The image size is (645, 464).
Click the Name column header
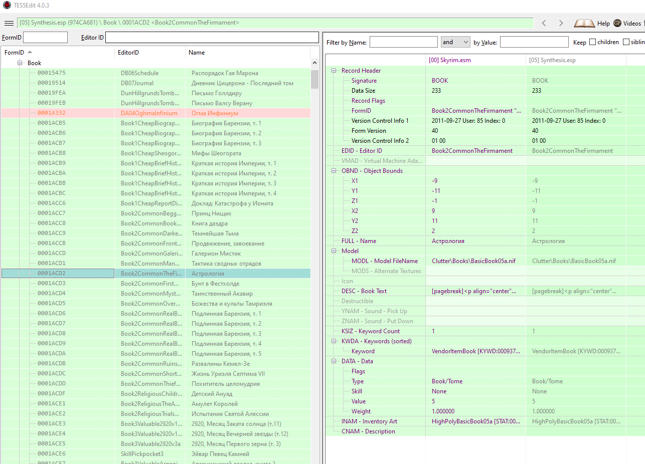click(x=197, y=52)
